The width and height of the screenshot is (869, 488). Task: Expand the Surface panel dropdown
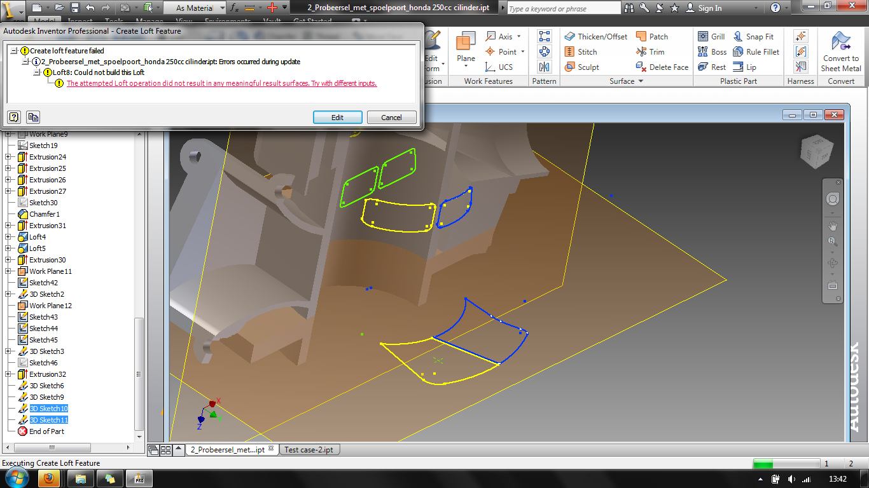(x=641, y=81)
